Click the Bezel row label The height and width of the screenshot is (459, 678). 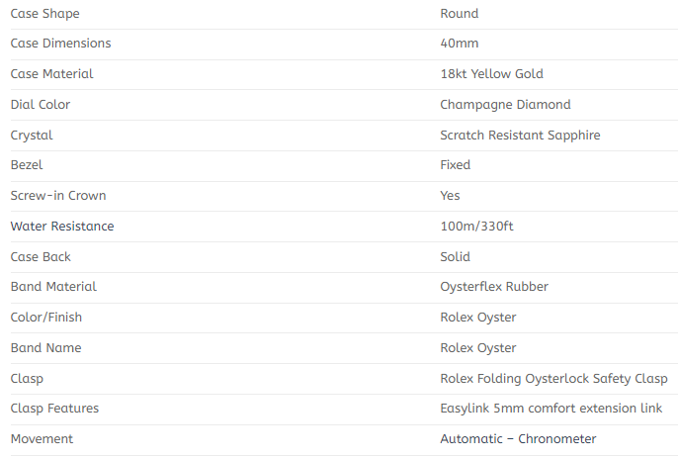27,165
